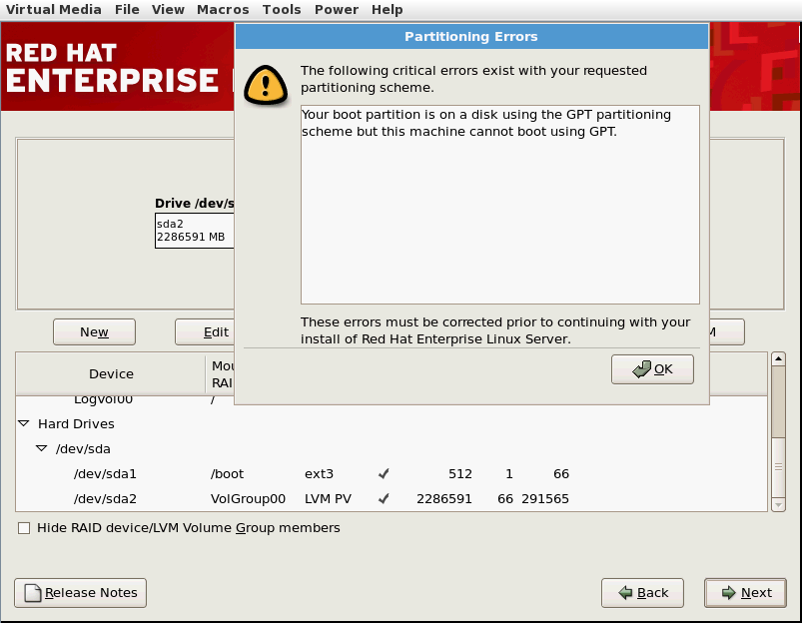The image size is (802, 623).
Task: Click the format checkmark for /dev/sda2
Action: tap(384, 498)
